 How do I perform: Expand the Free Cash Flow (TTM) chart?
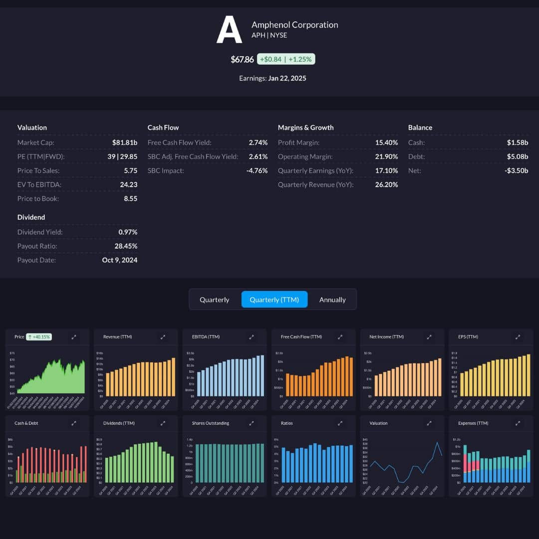click(x=340, y=337)
